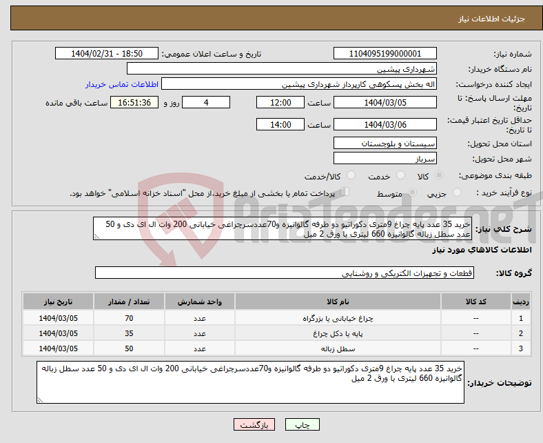Click the buyer notes textarea
Image resolution: width=543 pixels, height=443 pixels.
(250, 382)
